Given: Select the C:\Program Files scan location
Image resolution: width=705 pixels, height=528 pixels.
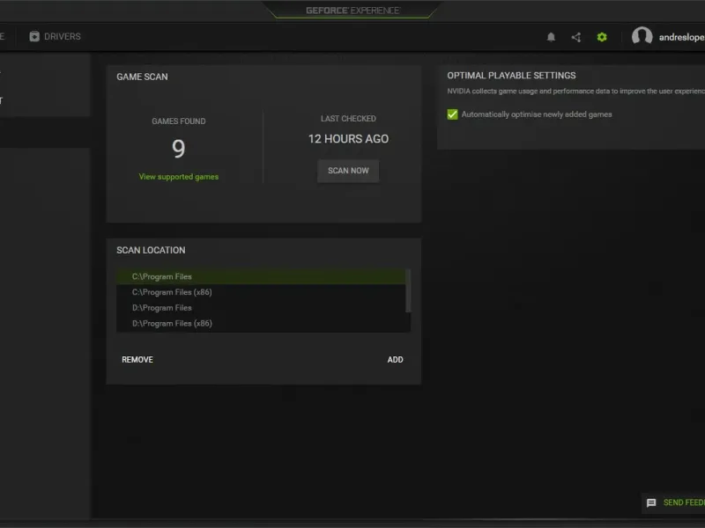Looking at the screenshot, I should tap(261, 276).
